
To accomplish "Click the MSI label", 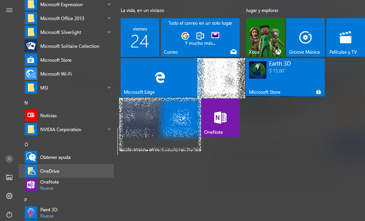I will [44, 88].
